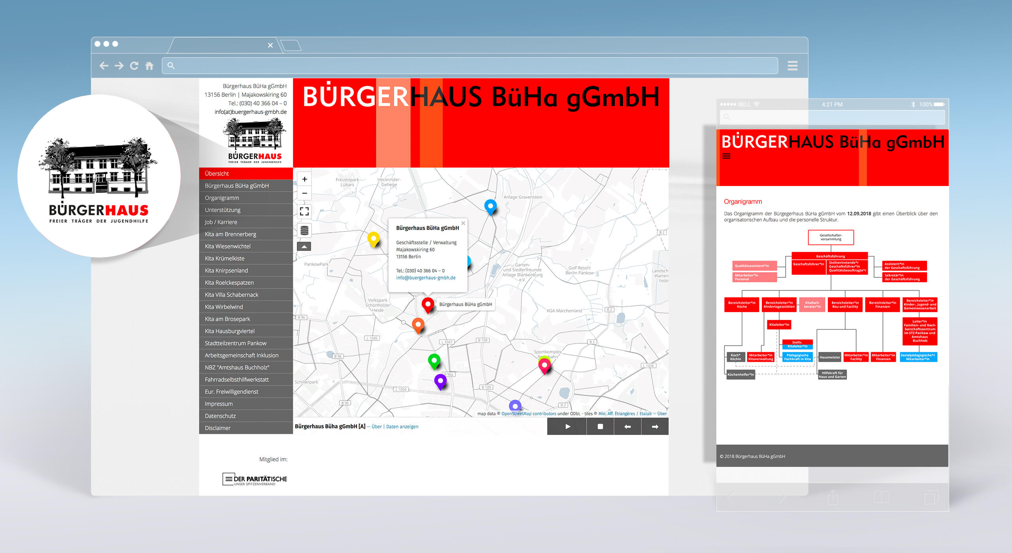This screenshot has width=1012, height=553.
Task: Click the browser reload icon
Action: tap(134, 66)
